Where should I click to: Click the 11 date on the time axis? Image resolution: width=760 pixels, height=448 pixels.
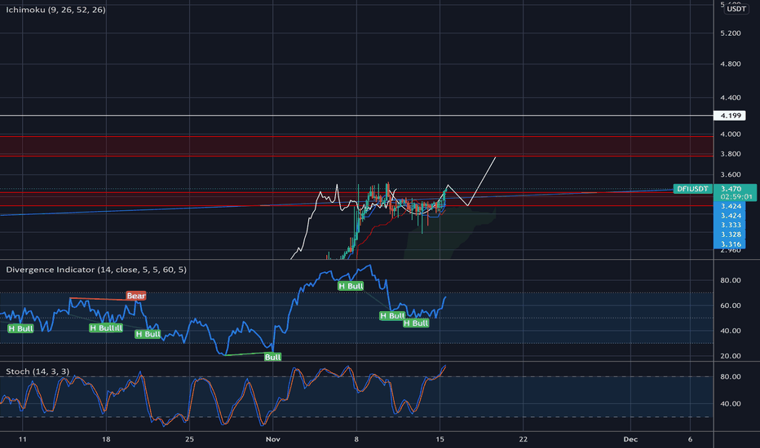coord(22,439)
